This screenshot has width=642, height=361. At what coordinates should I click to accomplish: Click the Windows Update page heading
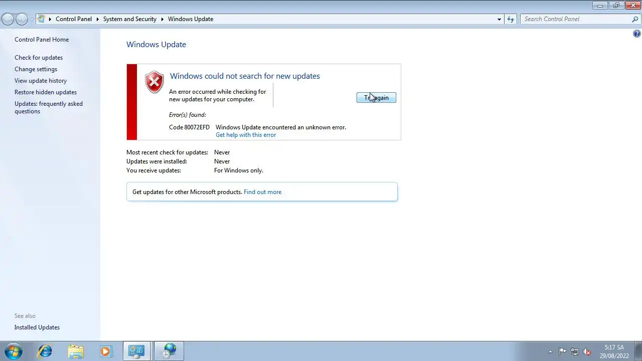coord(156,44)
